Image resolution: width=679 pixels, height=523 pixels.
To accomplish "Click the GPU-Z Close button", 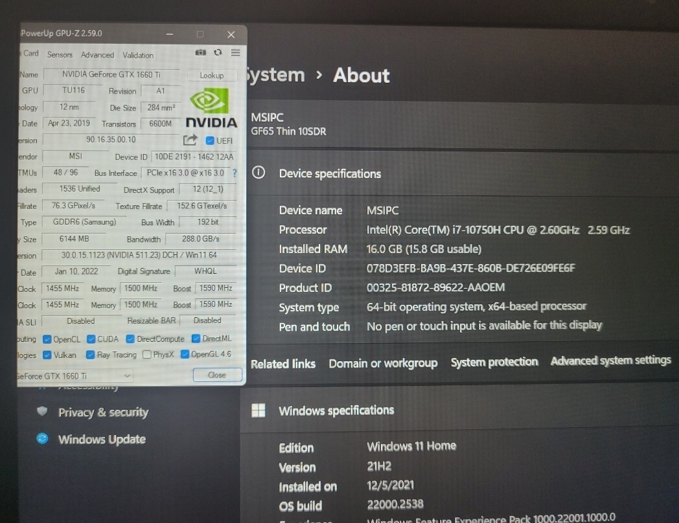I will (217, 375).
